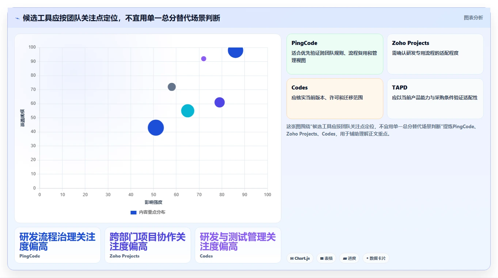The height and width of the screenshot is (278, 498).
Task: Click the Codes label under purple stat heading
Action: tap(206, 256)
